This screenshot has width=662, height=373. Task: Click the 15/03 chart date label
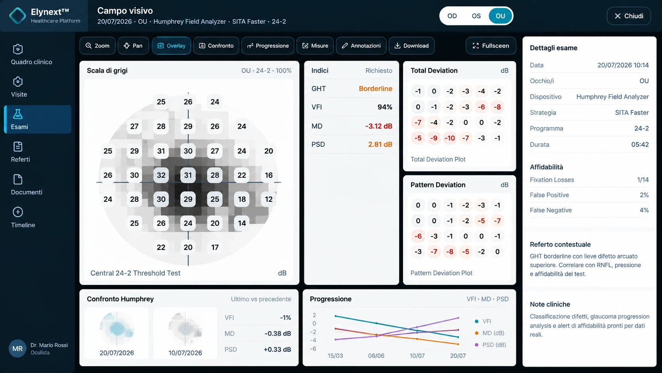point(335,356)
